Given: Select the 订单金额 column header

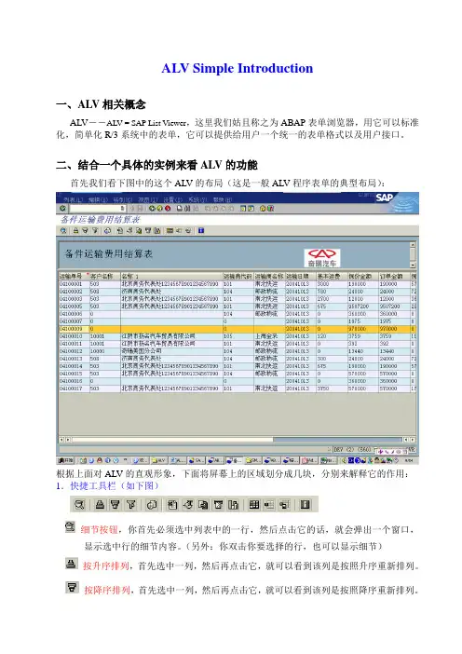Looking at the screenshot, I should (394, 276).
